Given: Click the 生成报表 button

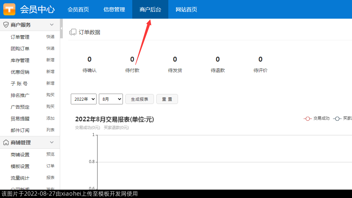Looking at the screenshot, I should (x=139, y=99).
